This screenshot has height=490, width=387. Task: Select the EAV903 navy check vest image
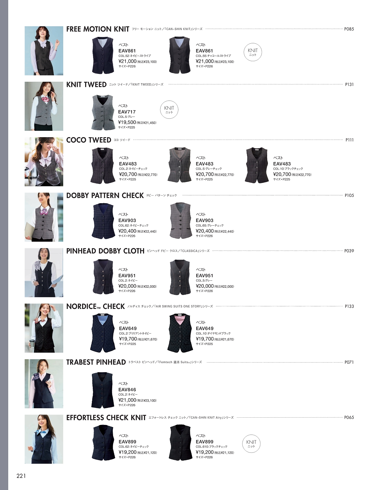click(x=103, y=221)
